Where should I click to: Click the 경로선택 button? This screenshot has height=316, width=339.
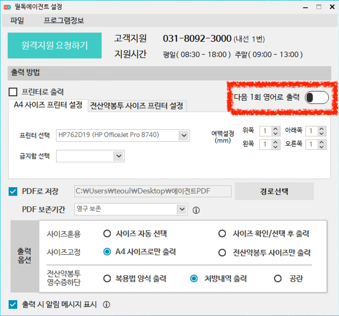click(274, 192)
